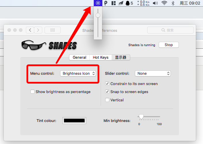Open the Wi-Fi menu in menu bar
This screenshot has height=144, width=203.
(x=164, y=3)
